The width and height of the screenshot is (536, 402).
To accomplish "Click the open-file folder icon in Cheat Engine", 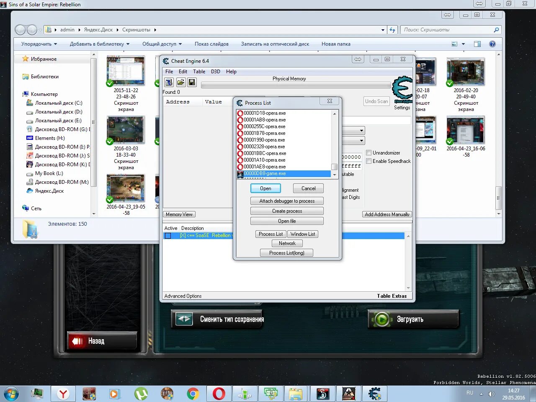I will point(180,82).
